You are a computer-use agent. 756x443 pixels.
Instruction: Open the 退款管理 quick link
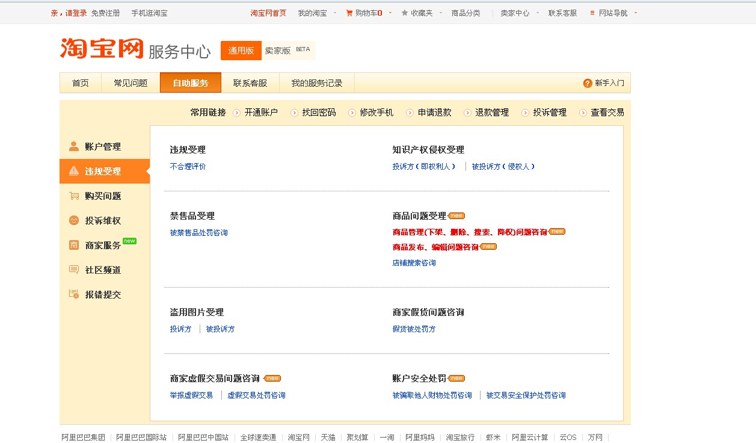(x=492, y=113)
